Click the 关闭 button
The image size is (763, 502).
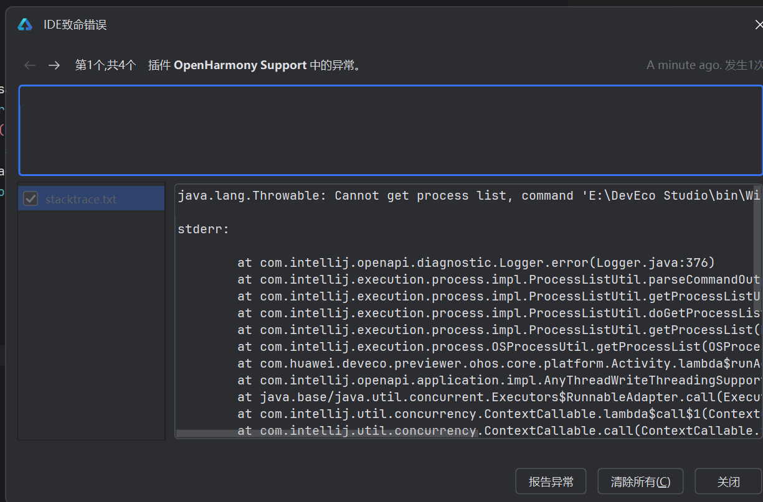pyautogui.click(x=728, y=481)
